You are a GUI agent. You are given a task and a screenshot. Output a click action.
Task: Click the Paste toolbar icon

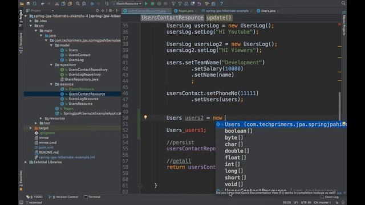coord(70,3)
